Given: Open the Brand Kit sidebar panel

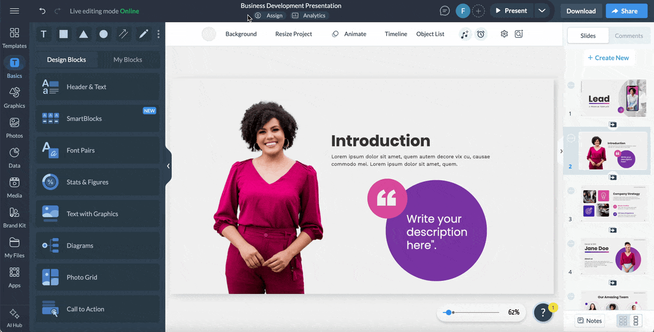Looking at the screenshot, I should click(15, 217).
